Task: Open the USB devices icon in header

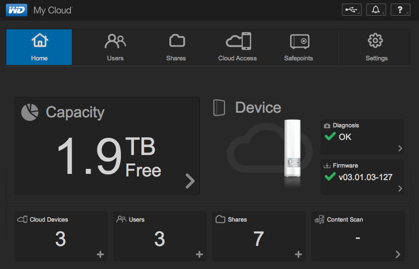Action: pyautogui.click(x=352, y=10)
